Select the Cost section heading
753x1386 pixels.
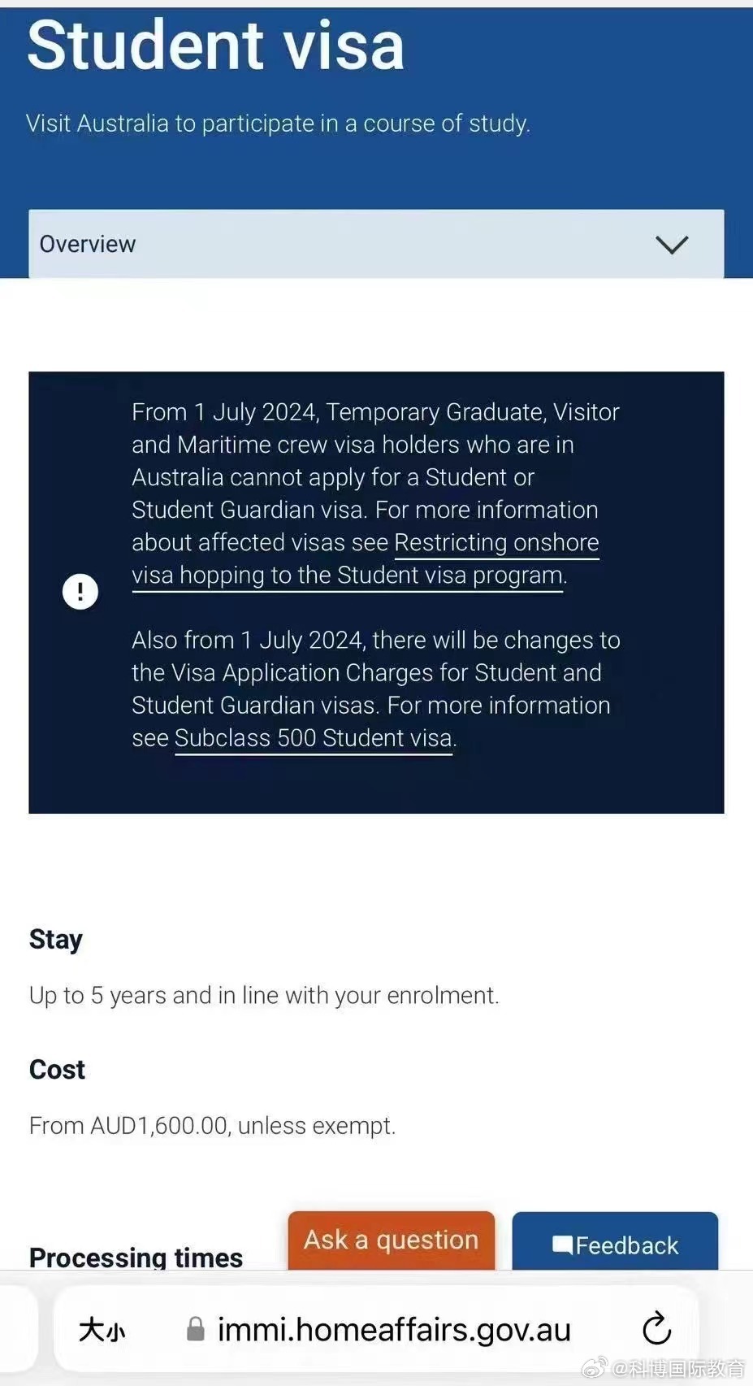[57, 1070]
